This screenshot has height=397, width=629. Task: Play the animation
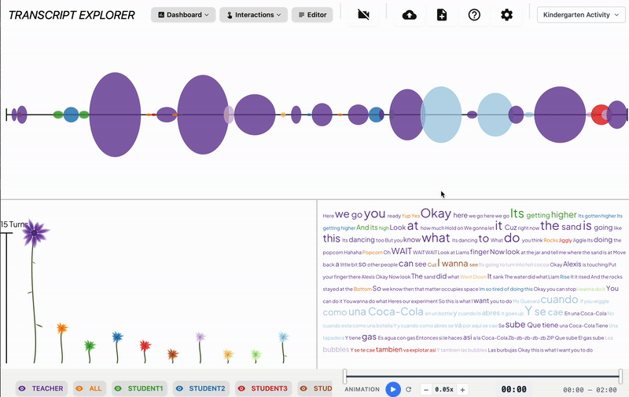click(393, 389)
